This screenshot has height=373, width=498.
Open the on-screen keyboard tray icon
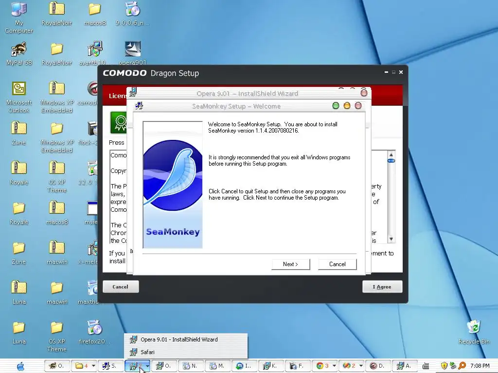[426, 366]
